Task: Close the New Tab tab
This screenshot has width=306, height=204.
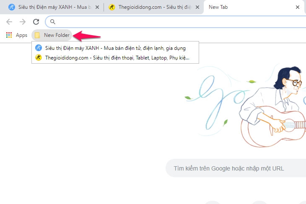Action: (298, 7)
